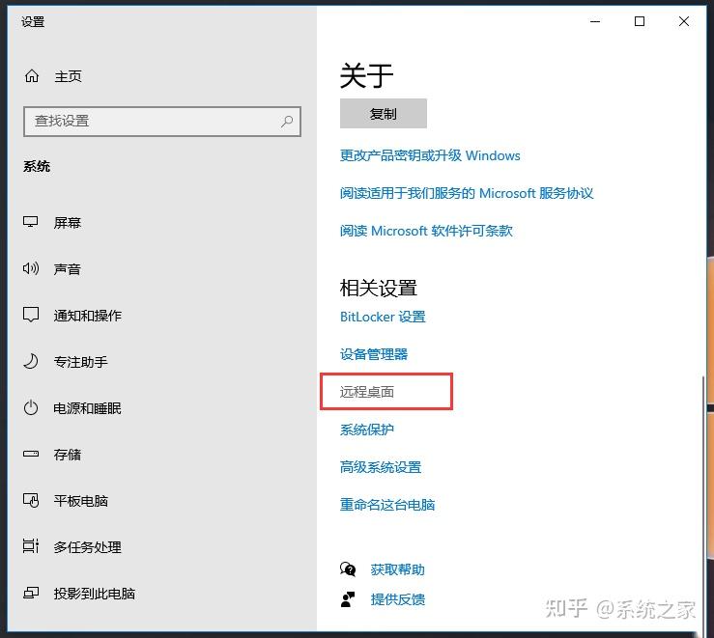Go to 平板电脑 settings
714x638 pixels.
tap(80, 501)
